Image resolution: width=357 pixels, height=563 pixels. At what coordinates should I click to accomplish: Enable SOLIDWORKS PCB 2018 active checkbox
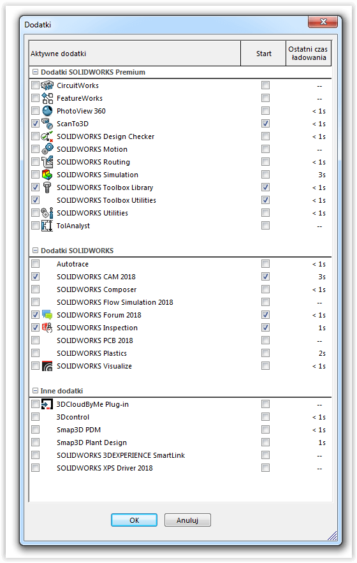[35, 340]
